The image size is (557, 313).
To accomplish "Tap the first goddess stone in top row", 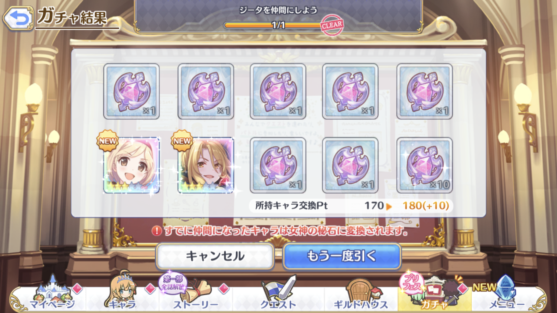I will tap(131, 91).
